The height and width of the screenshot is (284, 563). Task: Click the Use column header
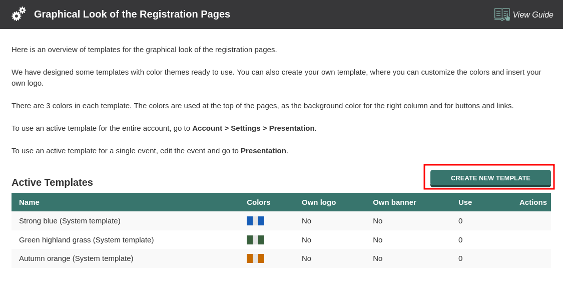pos(465,202)
